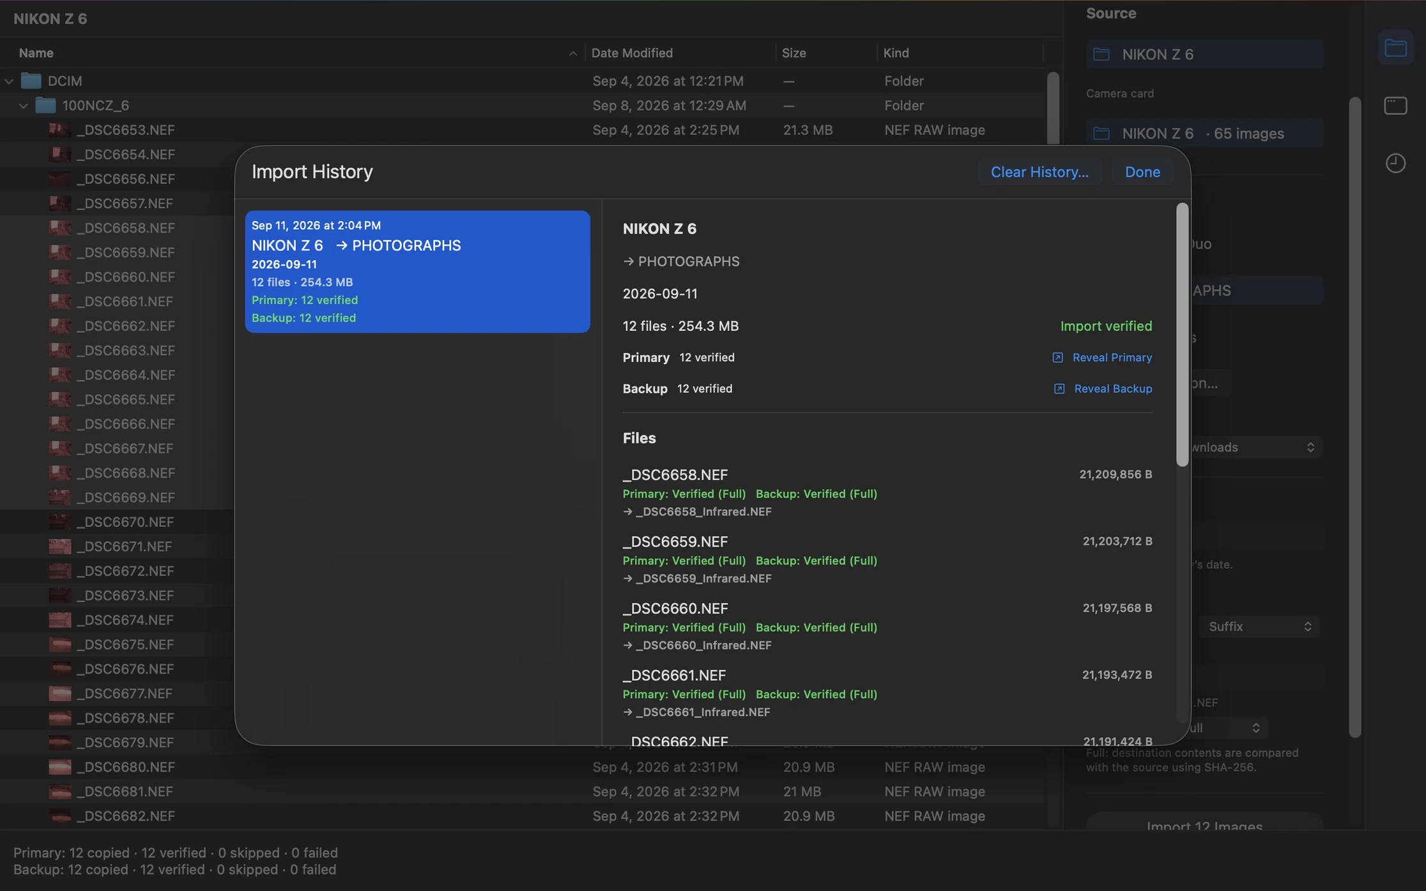Select the NIKON Z 6 source item
Viewport: 1426px width, 891px height.
[1204, 54]
